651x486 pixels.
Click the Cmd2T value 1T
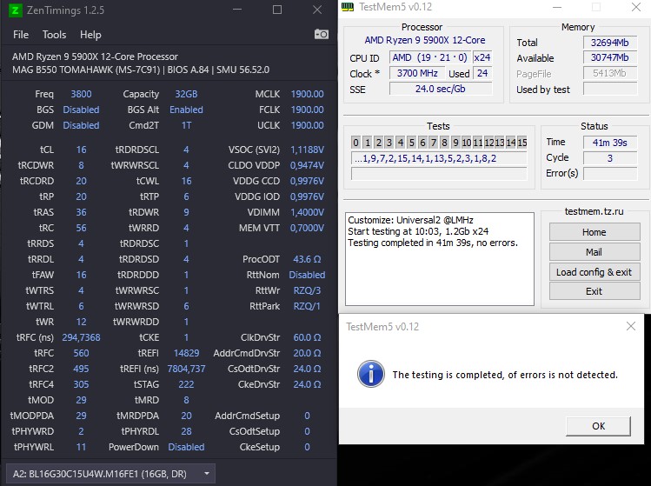(186, 125)
